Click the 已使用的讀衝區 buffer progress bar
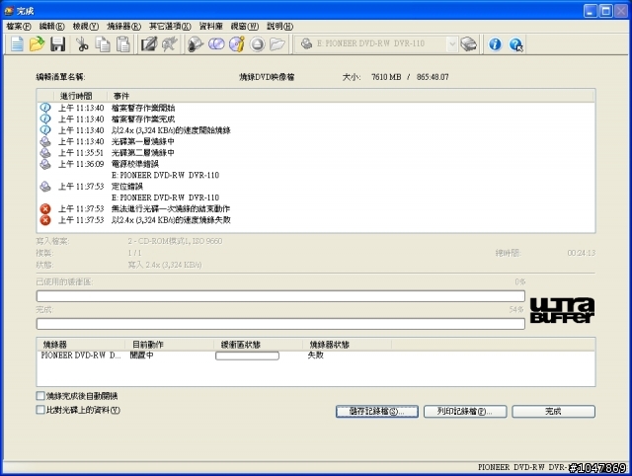Screen dimensions: 632x476 coord(280,296)
